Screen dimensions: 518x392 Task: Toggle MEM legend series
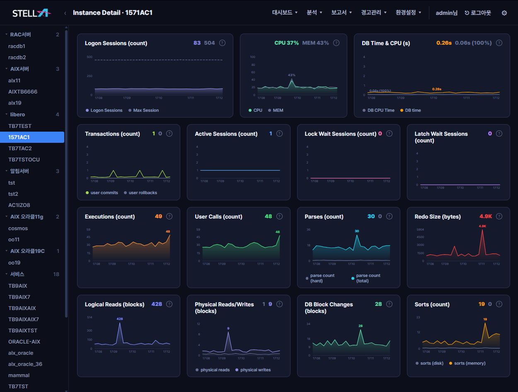pyautogui.click(x=276, y=111)
